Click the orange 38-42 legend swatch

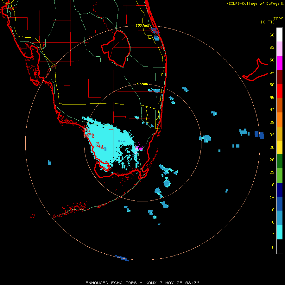click(280, 120)
